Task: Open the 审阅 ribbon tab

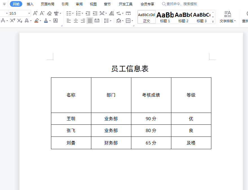Action: click(x=79, y=4)
